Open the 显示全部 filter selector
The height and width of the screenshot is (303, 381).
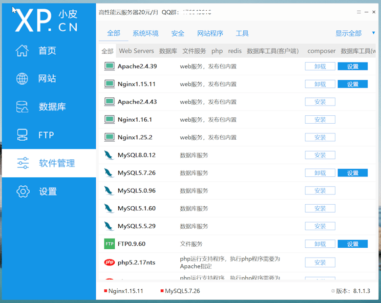(348, 33)
